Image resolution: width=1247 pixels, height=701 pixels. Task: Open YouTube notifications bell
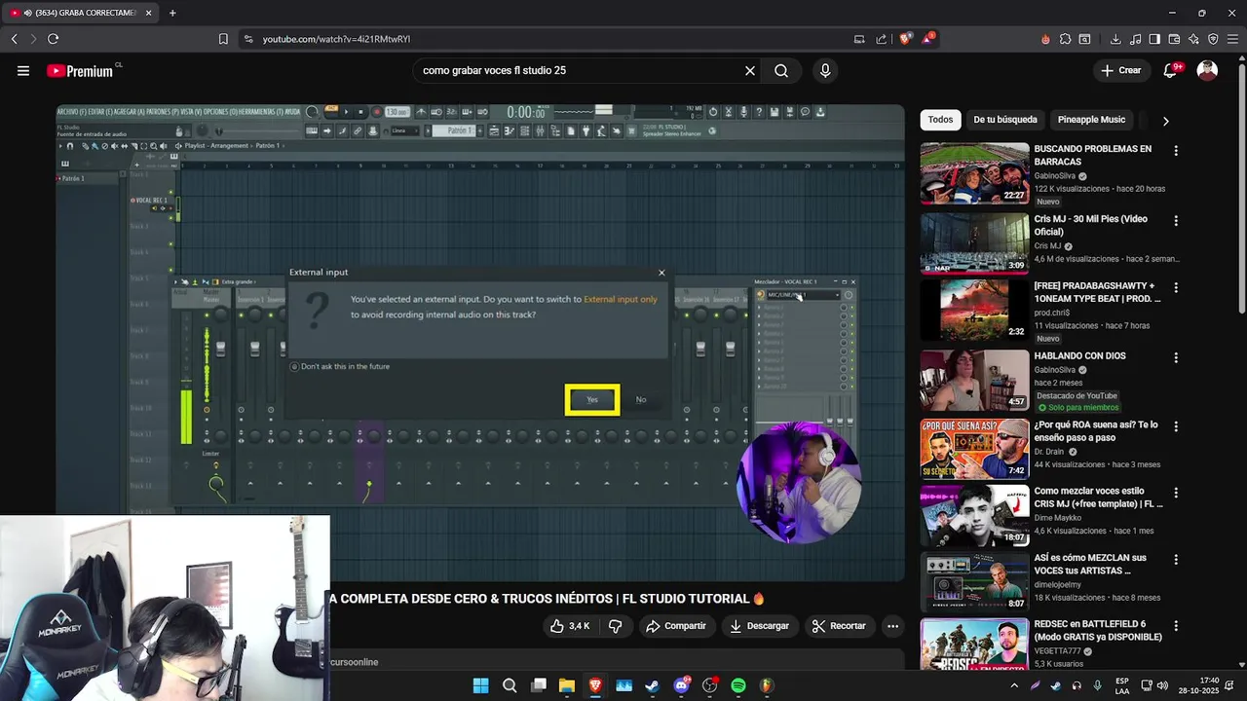tap(1172, 70)
